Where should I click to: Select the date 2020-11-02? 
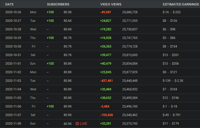13,72
